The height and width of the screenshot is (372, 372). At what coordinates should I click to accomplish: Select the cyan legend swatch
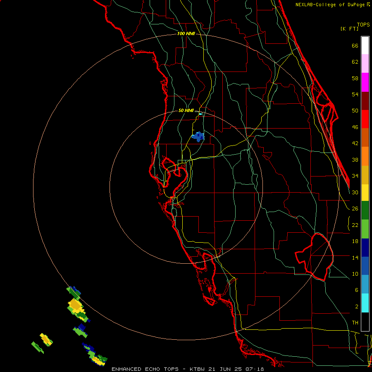pyautogui.click(x=365, y=303)
